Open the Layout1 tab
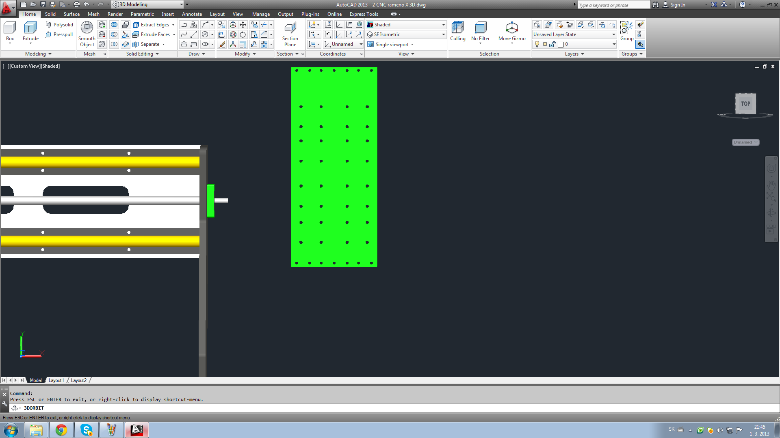Viewport: 780px width, 438px height. pyautogui.click(x=56, y=380)
